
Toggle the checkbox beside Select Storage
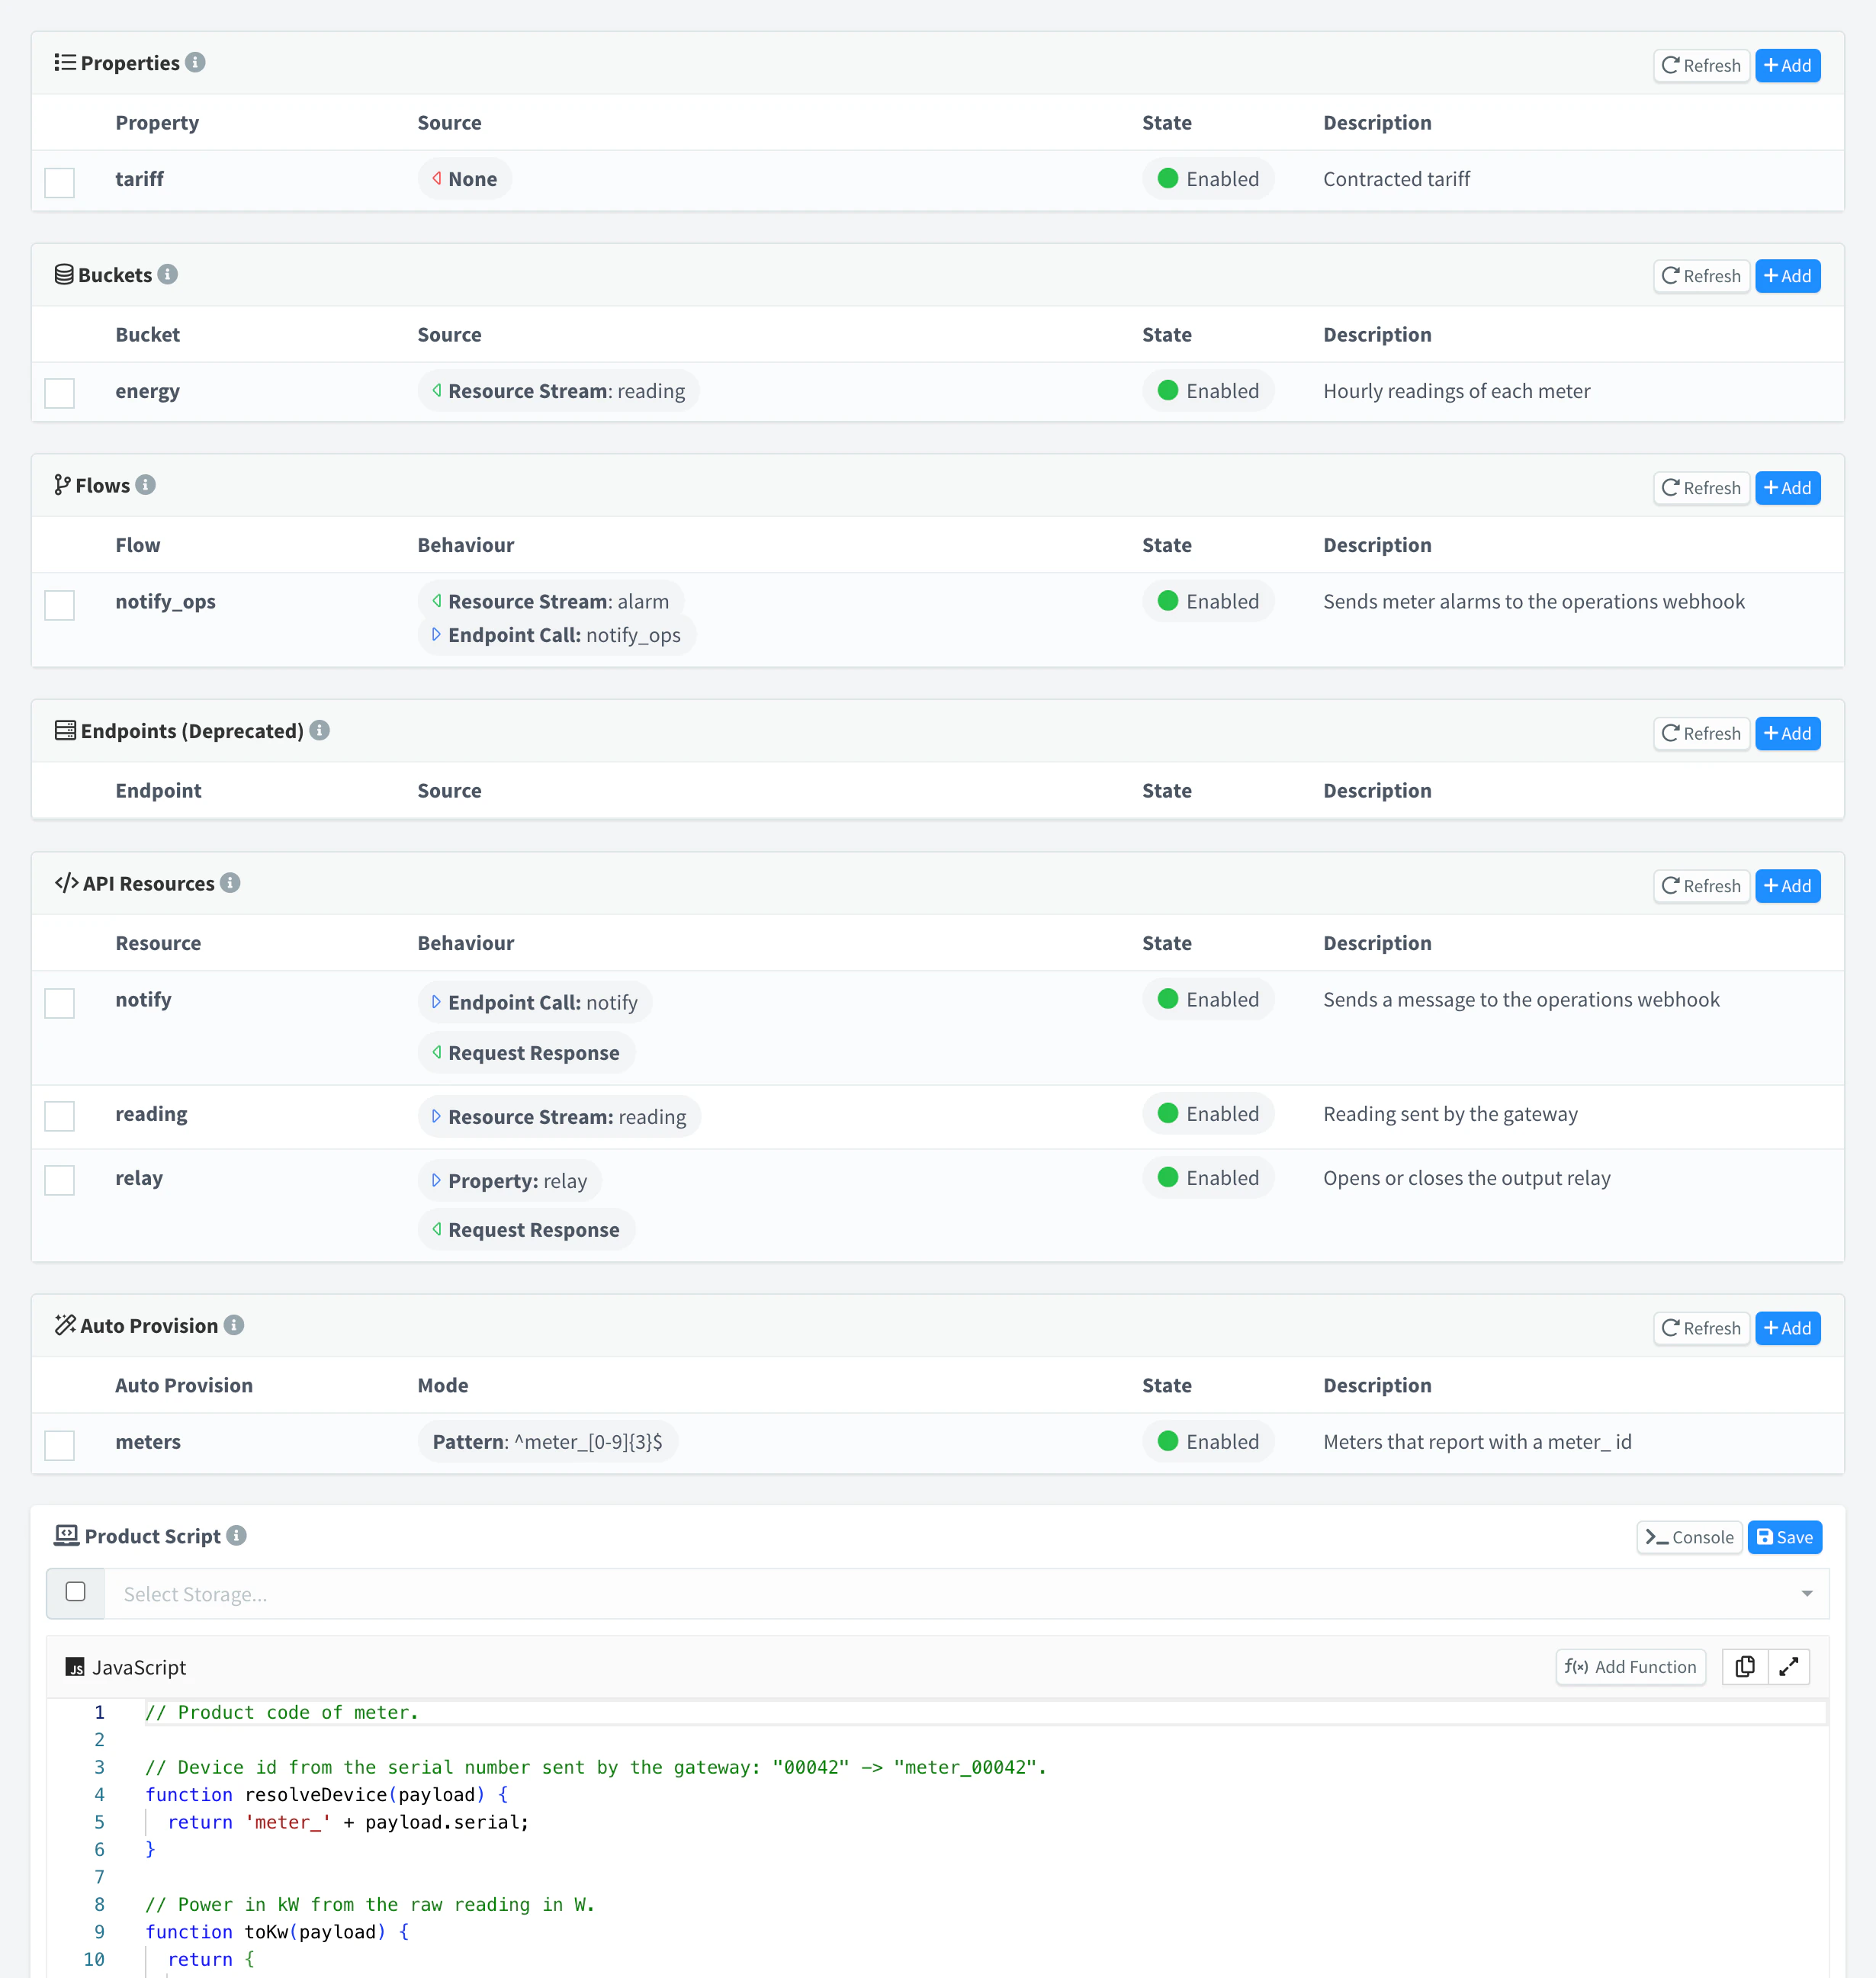(x=76, y=1592)
